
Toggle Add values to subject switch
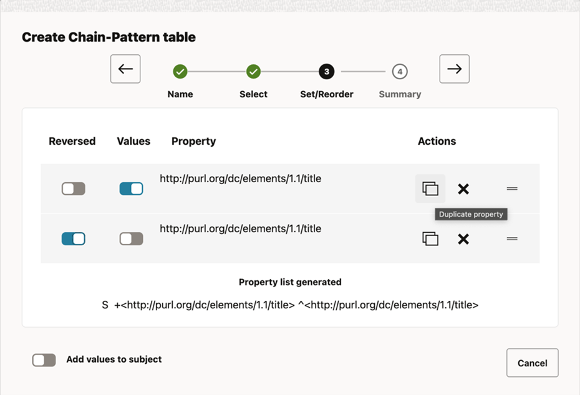(x=44, y=360)
